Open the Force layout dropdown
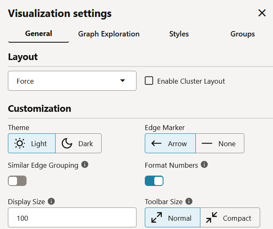 point(72,81)
